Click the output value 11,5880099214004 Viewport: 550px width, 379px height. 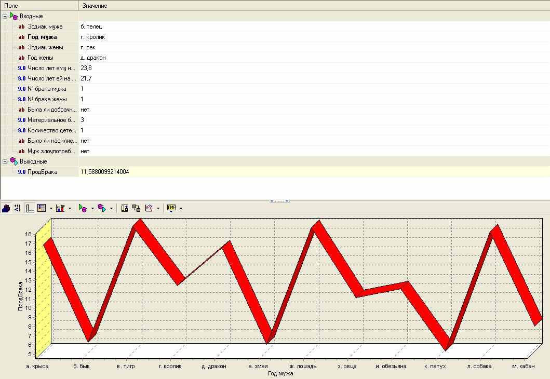point(104,172)
